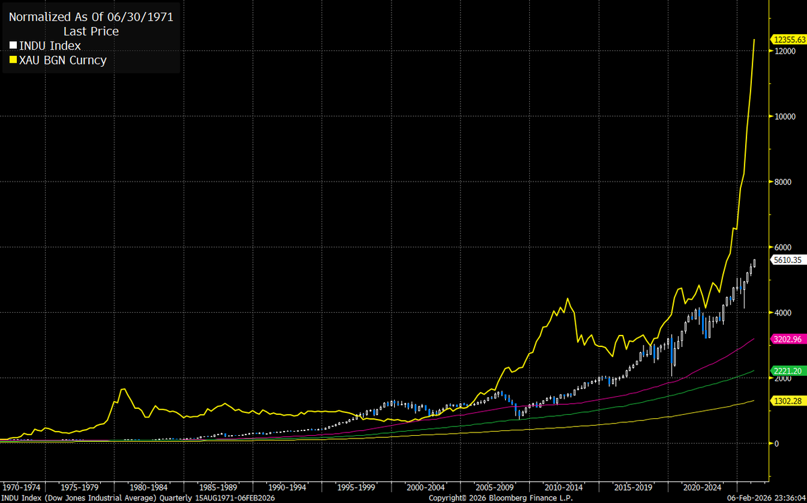
Task: Click the 'Normalized As Of 06/30/1971' header
Action: tap(91, 15)
